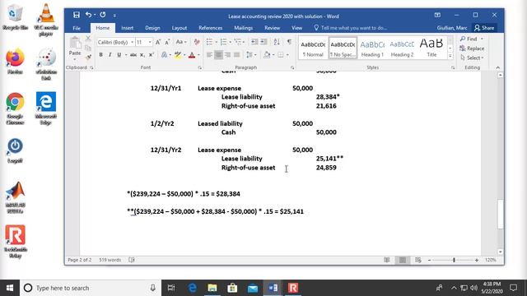527x296 pixels.
Task: Open the Font dialog launcher
Action: click(x=200, y=67)
